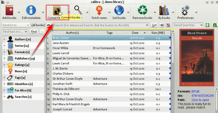Open the Add books dropdown arrow
Image resolution: width=218 pixels, height=113 pixels.
(x=19, y=12)
